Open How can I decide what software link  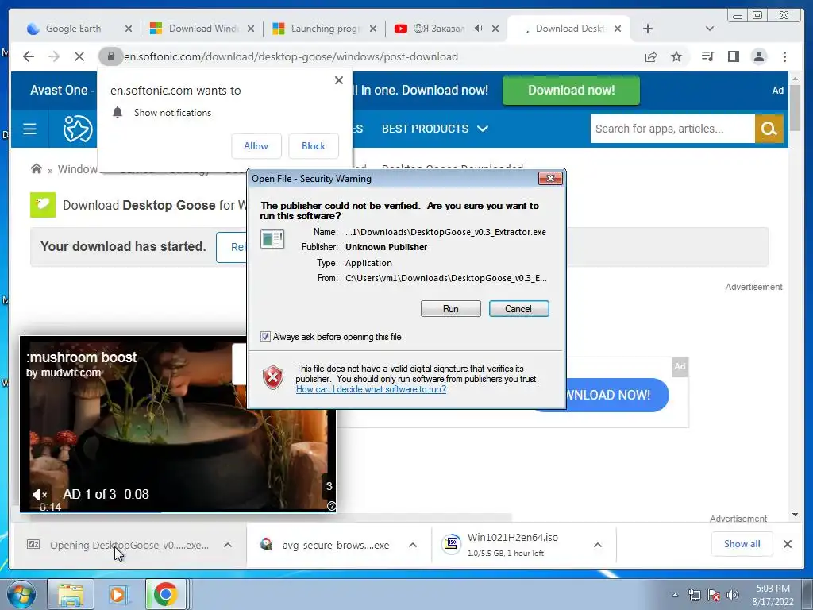point(371,389)
